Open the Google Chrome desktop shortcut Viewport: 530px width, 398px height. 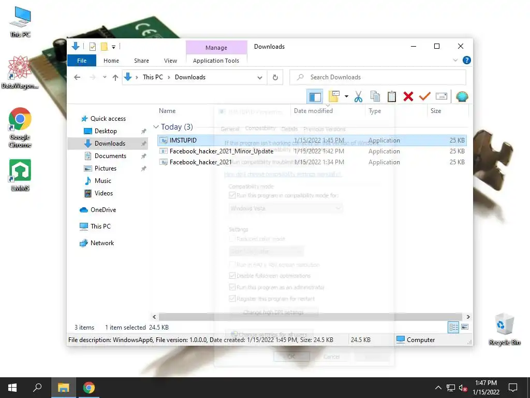click(x=20, y=127)
